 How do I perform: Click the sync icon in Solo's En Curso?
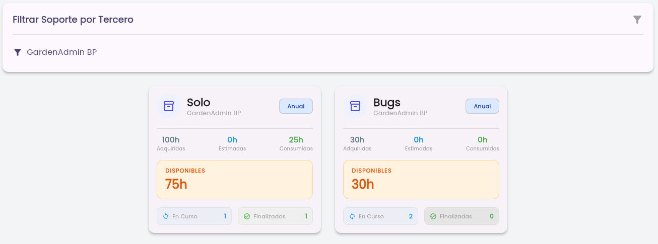(166, 216)
